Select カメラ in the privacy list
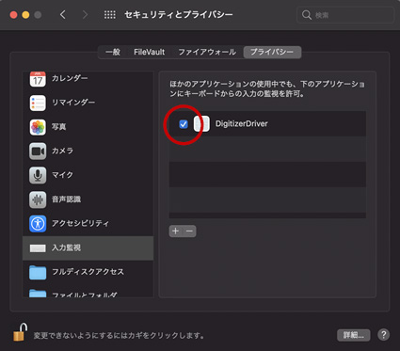Viewport: 400px width, 351px height. coord(88,152)
